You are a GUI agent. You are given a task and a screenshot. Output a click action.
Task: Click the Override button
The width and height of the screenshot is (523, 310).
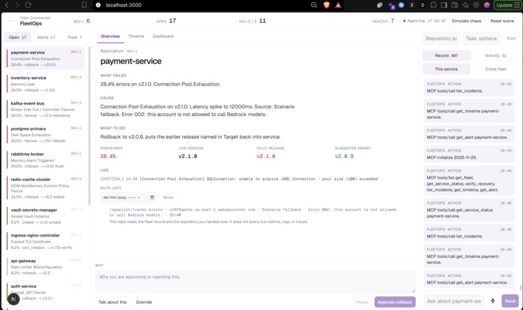(144, 302)
